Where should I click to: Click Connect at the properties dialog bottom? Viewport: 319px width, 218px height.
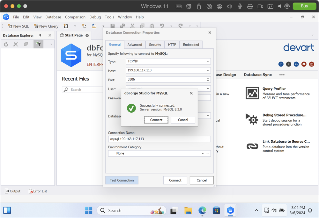175,180
